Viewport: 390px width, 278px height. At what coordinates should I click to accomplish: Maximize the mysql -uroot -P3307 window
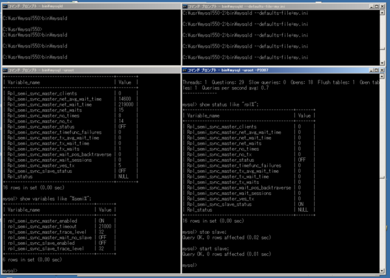pos(376,70)
